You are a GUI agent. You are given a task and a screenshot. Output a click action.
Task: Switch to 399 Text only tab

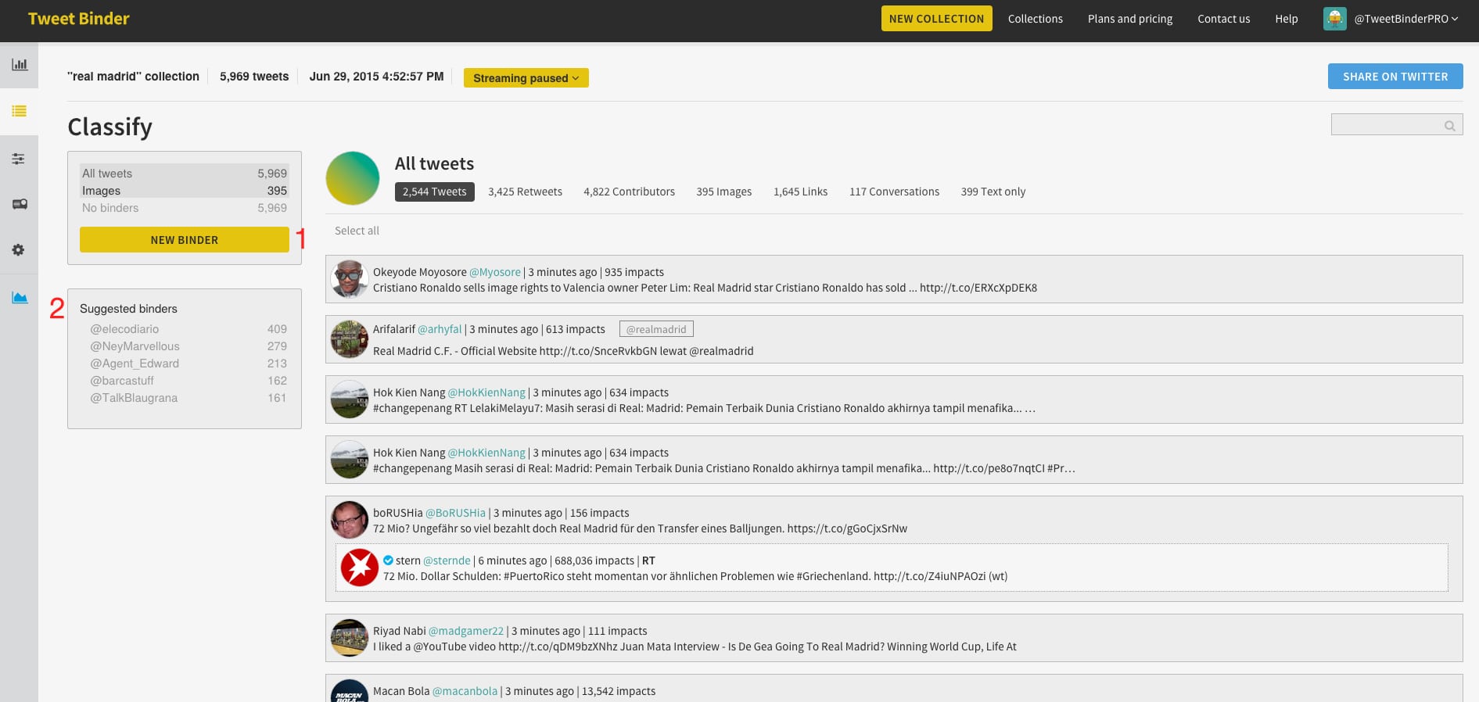point(993,192)
